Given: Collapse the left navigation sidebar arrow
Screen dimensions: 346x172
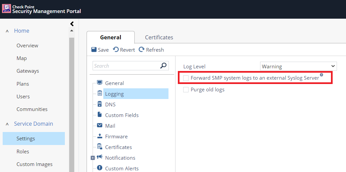Looking at the screenshot, I should (72, 24).
